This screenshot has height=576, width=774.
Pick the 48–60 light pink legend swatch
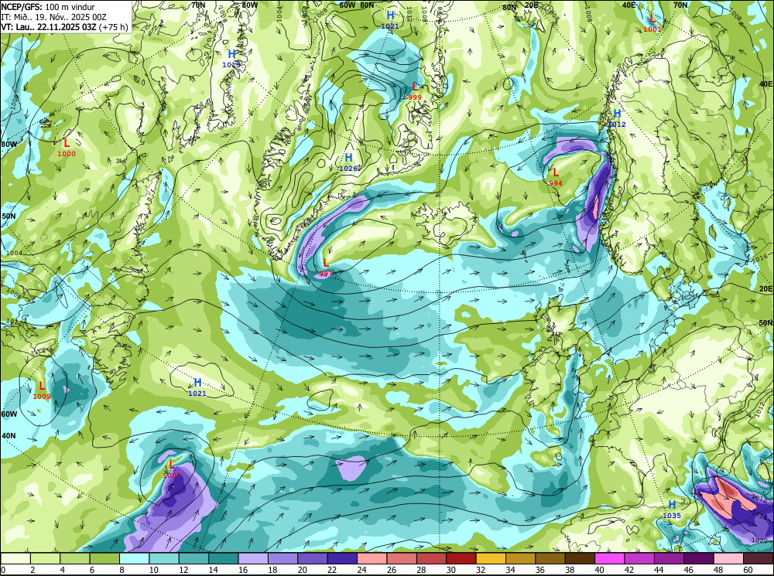click(729, 558)
